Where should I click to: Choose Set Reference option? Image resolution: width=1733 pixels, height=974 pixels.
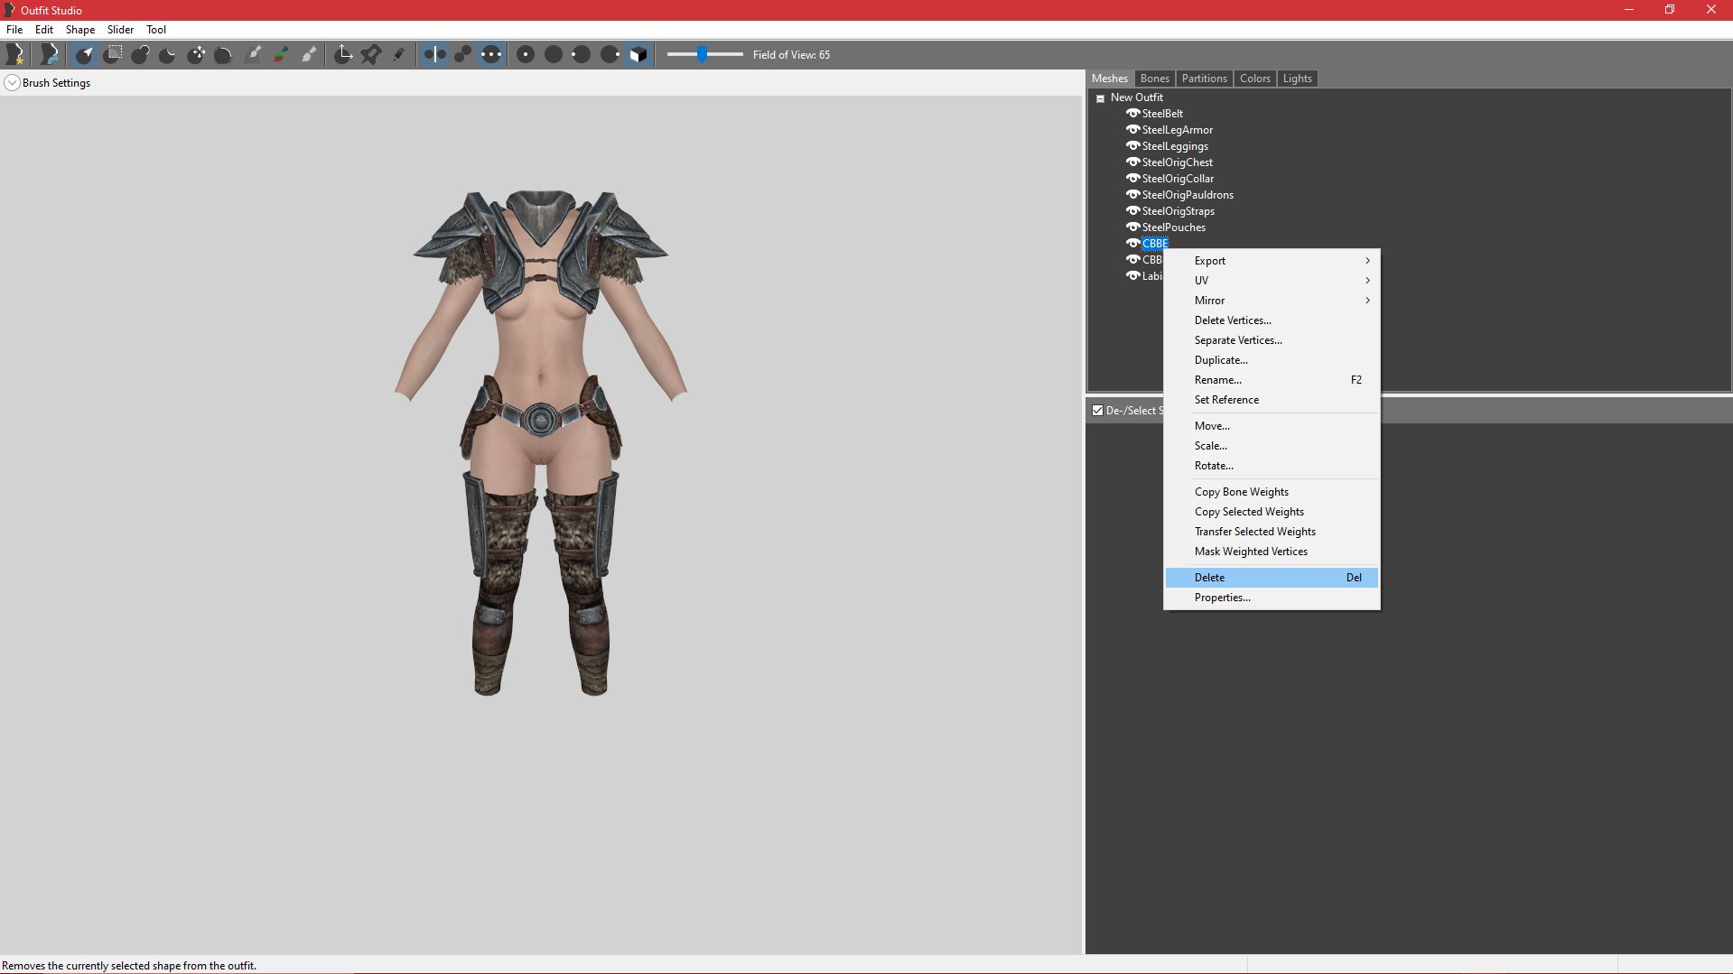point(1272,400)
